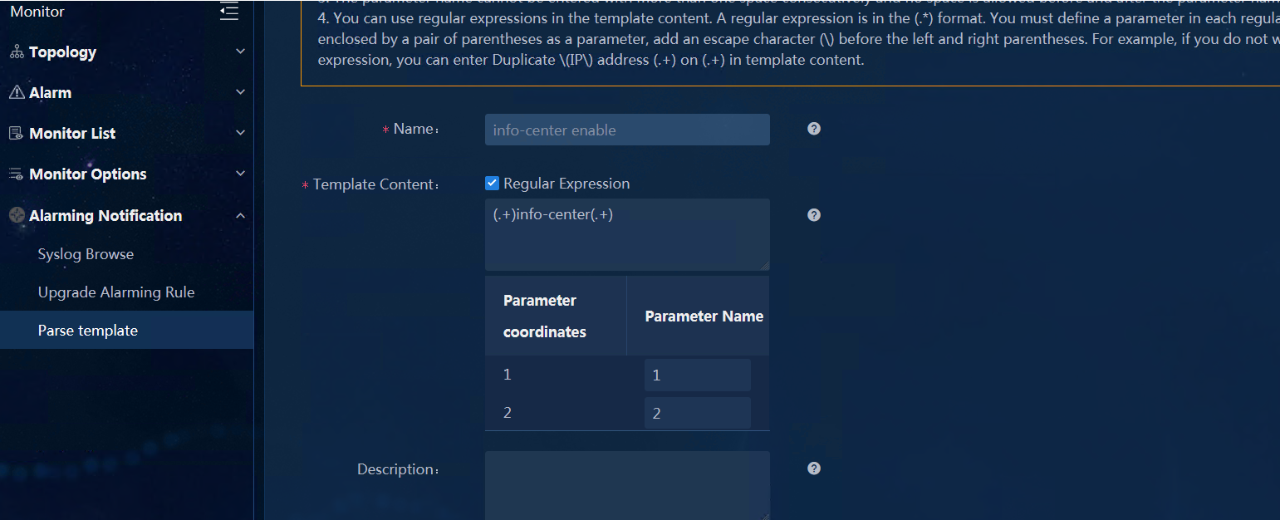Expand the Alarm menu chevron
The width and height of the screenshot is (1280, 520).
[x=241, y=92]
